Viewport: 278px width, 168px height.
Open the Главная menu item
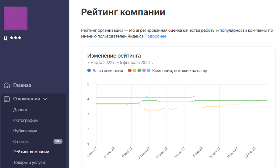coord(22,86)
